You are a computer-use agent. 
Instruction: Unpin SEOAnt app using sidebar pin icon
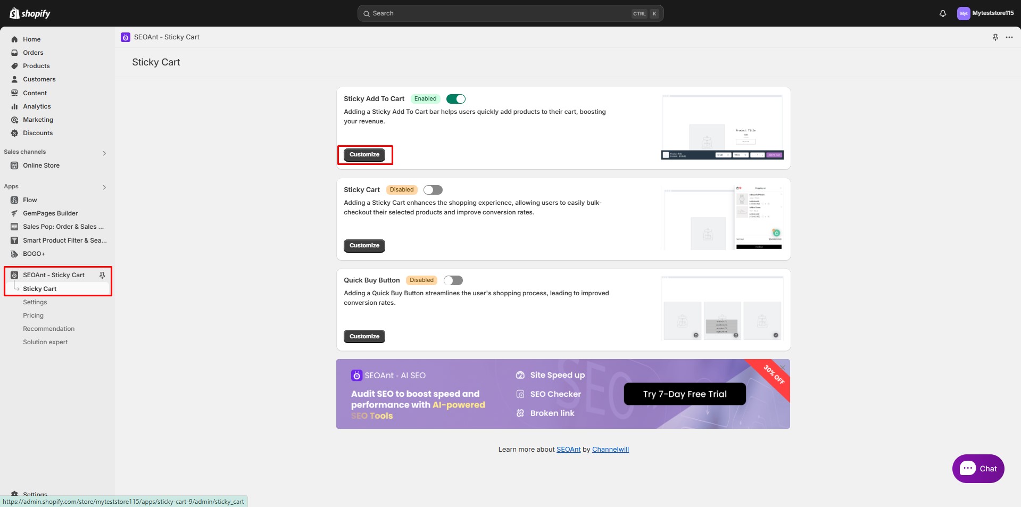(x=102, y=275)
